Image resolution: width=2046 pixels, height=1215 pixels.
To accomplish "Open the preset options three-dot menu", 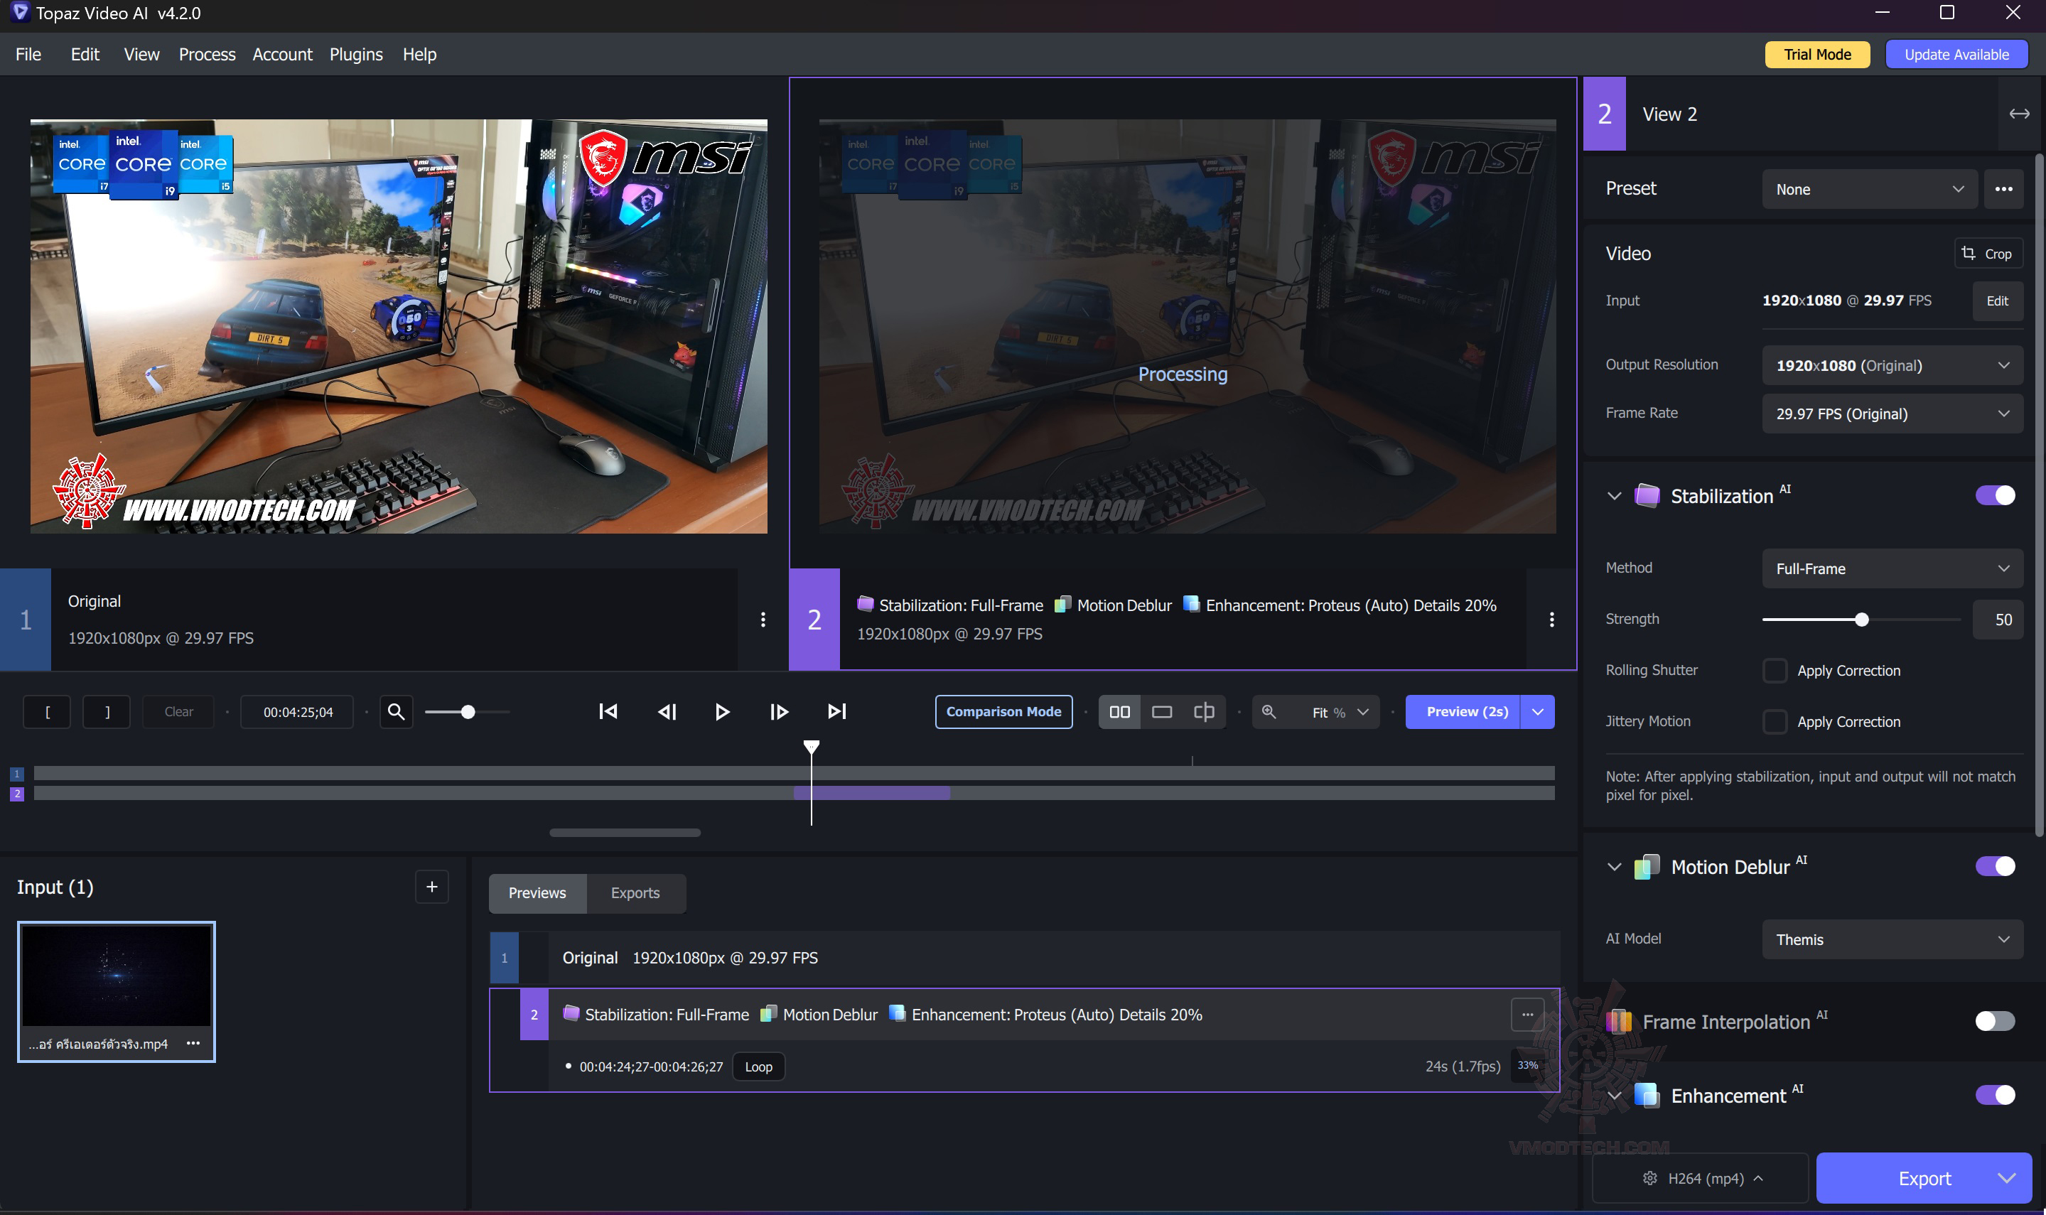I will tap(2003, 189).
